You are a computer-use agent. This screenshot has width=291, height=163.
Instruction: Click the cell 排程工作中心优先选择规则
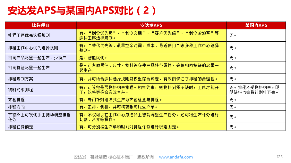tap(41, 48)
